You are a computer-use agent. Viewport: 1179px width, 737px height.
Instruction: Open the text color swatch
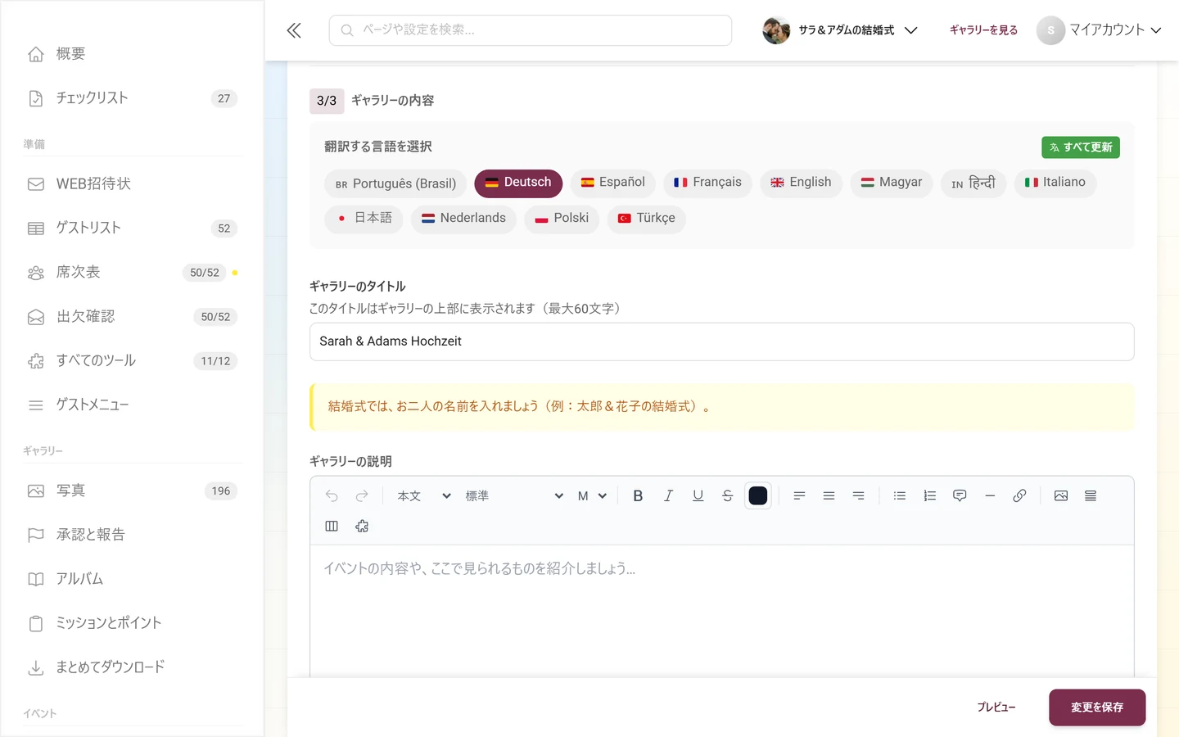(x=758, y=495)
